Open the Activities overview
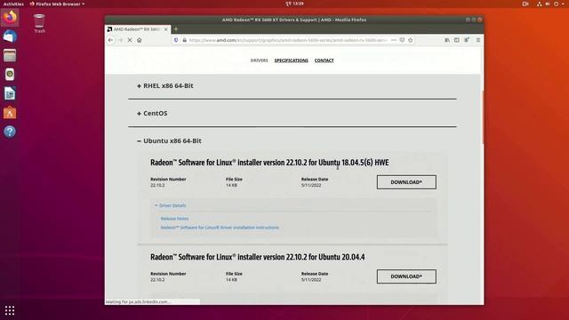Image resolution: width=569 pixels, height=320 pixels. [x=13, y=4]
